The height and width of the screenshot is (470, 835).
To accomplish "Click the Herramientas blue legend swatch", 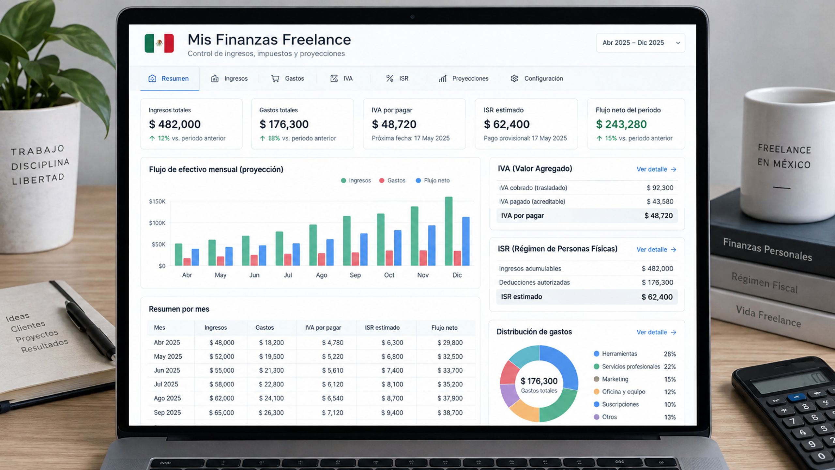I will point(597,353).
